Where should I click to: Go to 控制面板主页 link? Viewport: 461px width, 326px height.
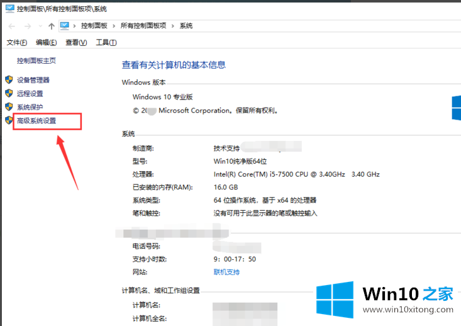(36, 60)
